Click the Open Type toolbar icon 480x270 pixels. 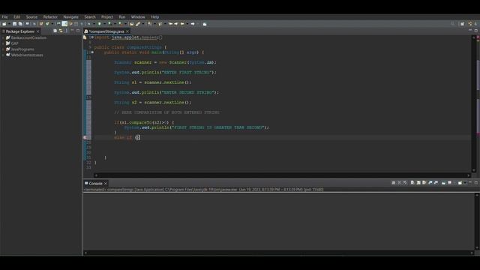pos(131,24)
